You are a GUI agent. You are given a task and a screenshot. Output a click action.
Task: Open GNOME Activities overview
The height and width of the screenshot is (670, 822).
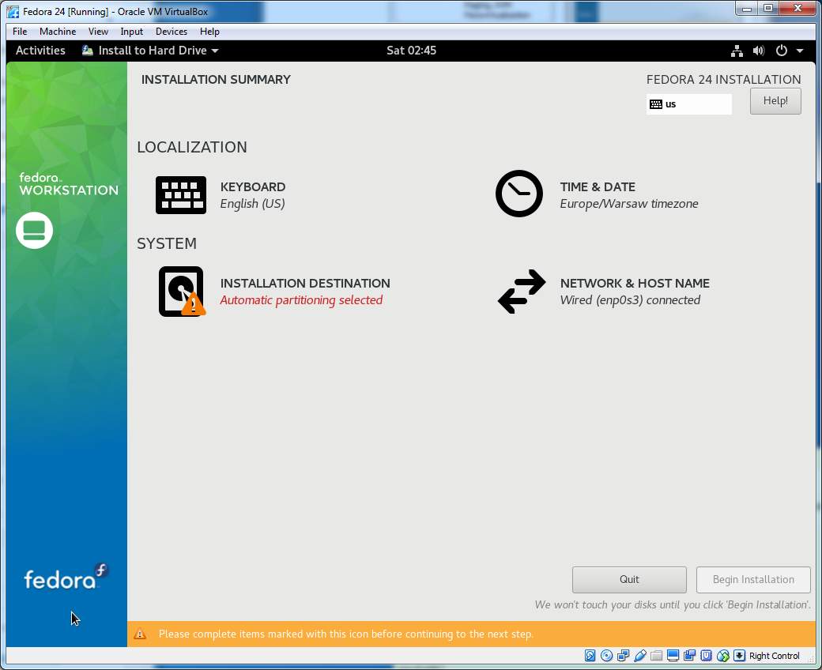point(40,51)
